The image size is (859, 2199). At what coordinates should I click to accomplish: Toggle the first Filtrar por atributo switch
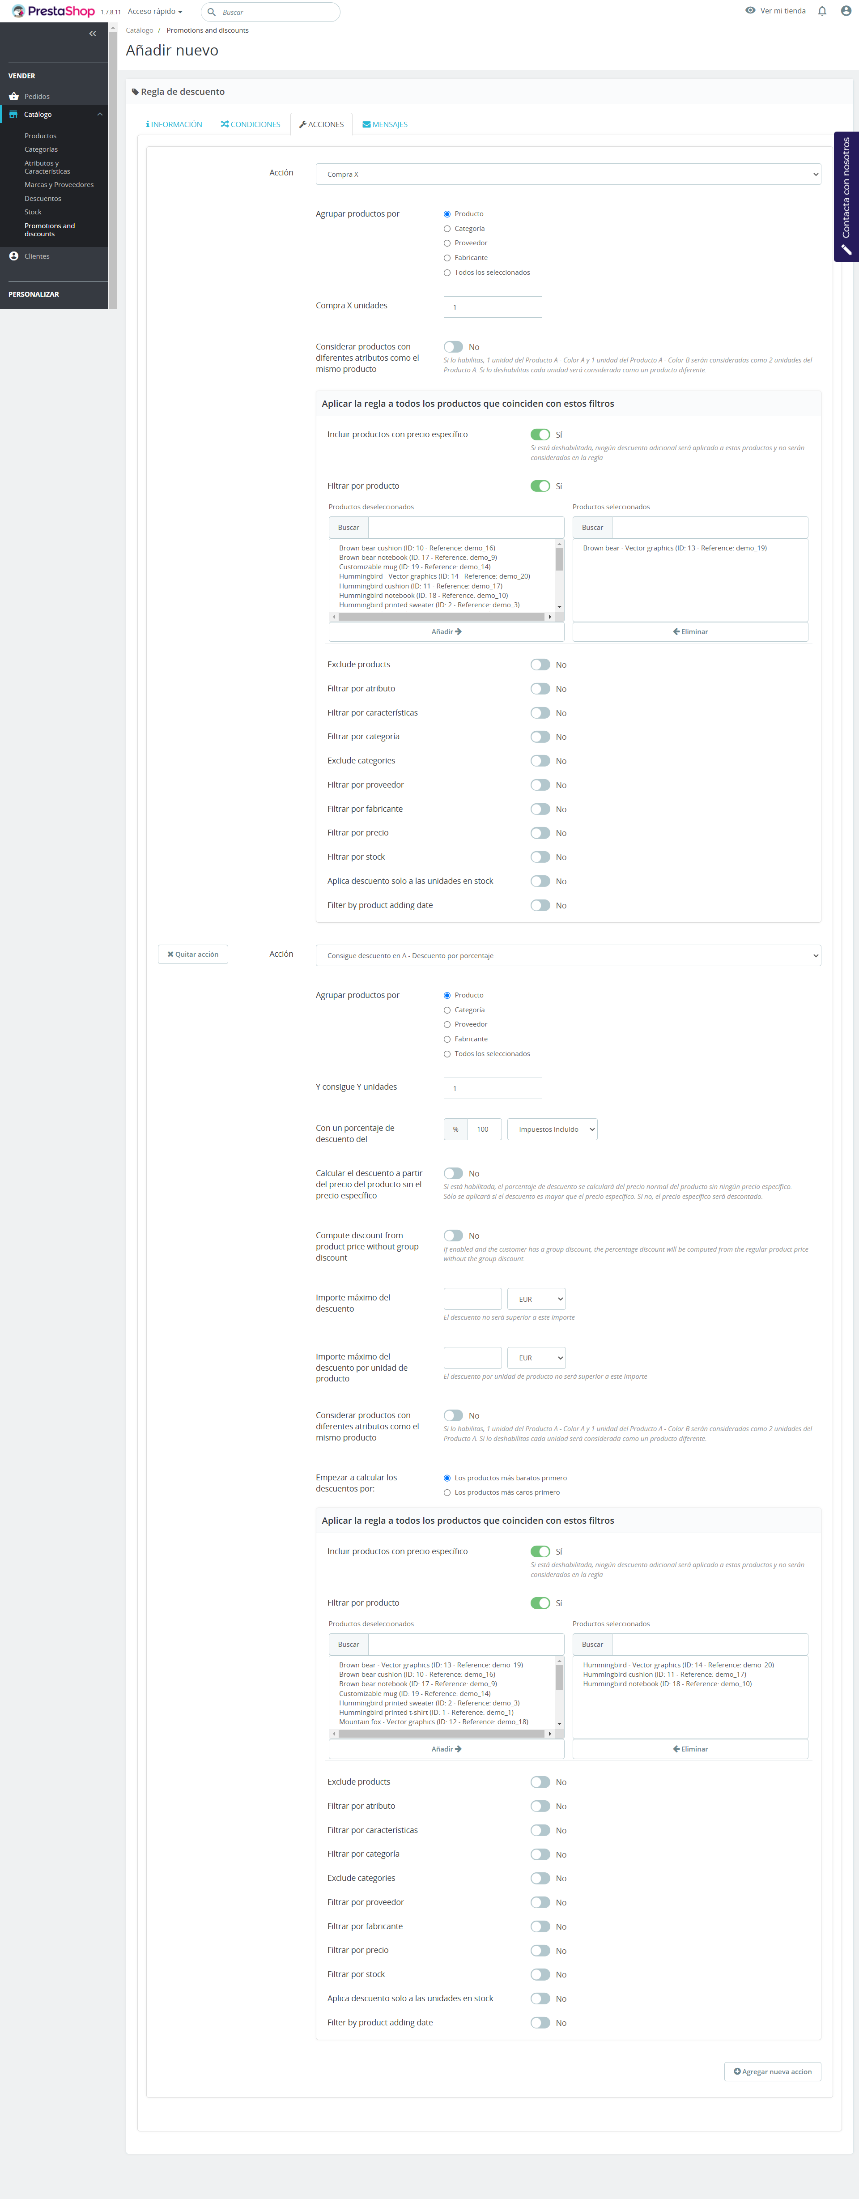[x=540, y=689]
